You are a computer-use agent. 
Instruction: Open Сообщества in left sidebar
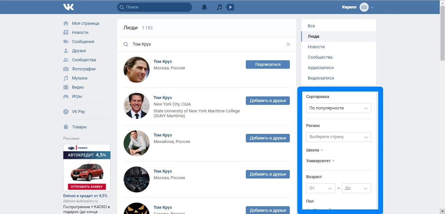click(x=84, y=60)
